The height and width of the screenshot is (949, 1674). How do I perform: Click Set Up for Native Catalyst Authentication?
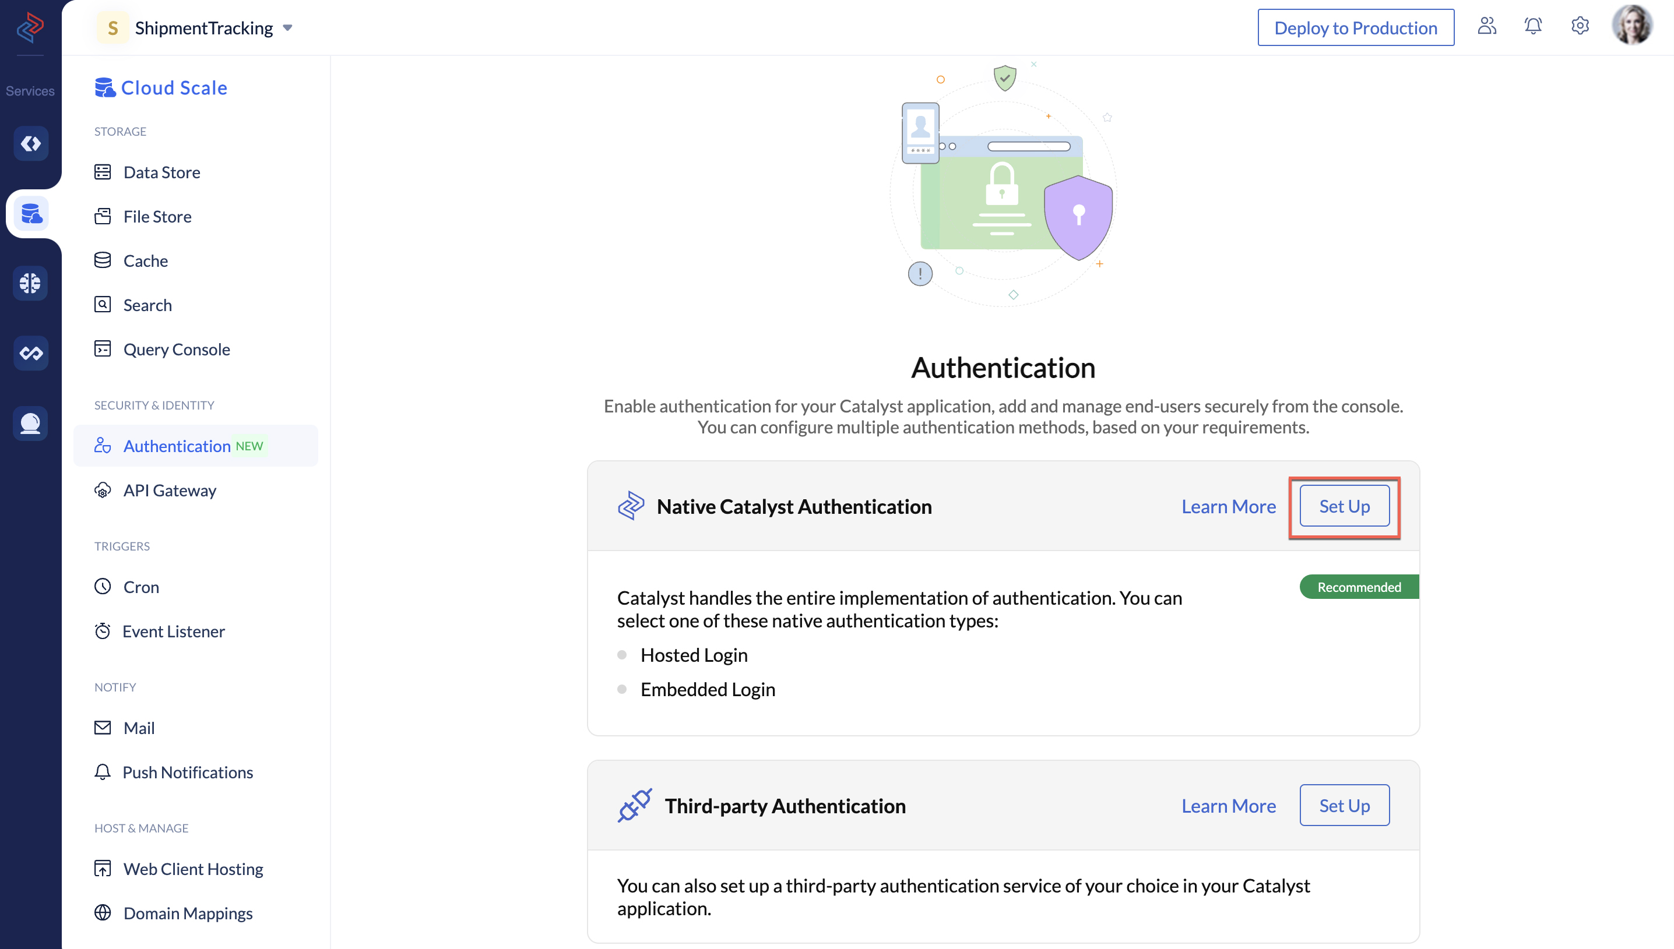1344,506
